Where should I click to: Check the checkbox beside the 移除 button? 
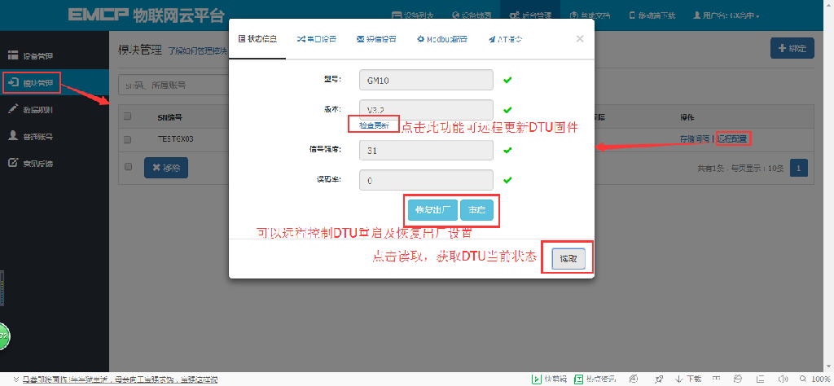(x=127, y=167)
